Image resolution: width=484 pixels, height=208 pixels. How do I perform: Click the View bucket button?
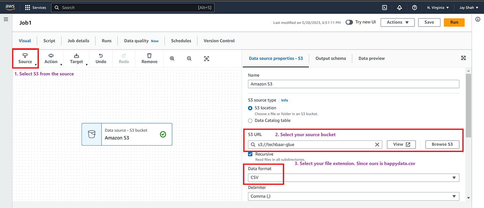[x=401, y=144]
